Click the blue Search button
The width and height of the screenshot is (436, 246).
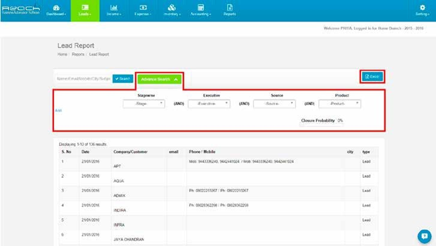coord(123,79)
